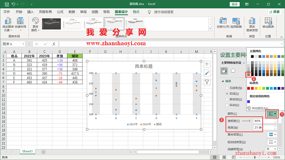Click the lightbulb tell-me icon
The image size is (285, 160).
[149, 12]
